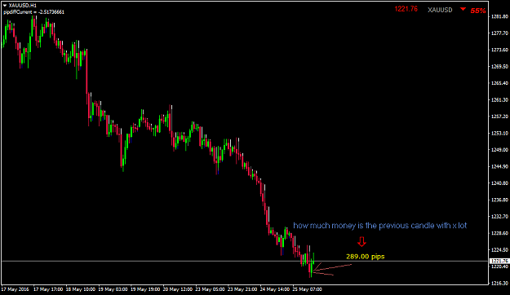510x295 pixels.
Task: Click the '23 May 21:00' time axis label
Action: pyautogui.click(x=242, y=289)
